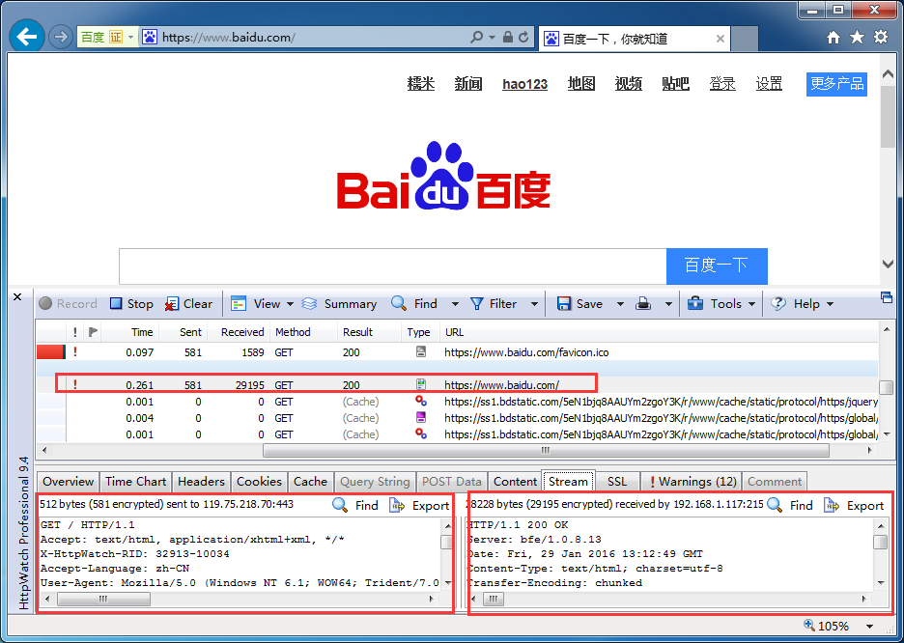The width and height of the screenshot is (904, 643).
Task: Open the dropdown beside the Baidu certificate badge
Action: click(x=131, y=38)
